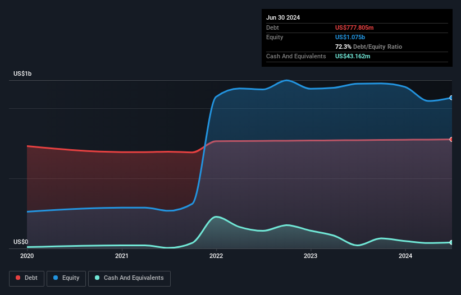
Task: Click the 2020 x-axis label
Action: pyautogui.click(x=27, y=256)
